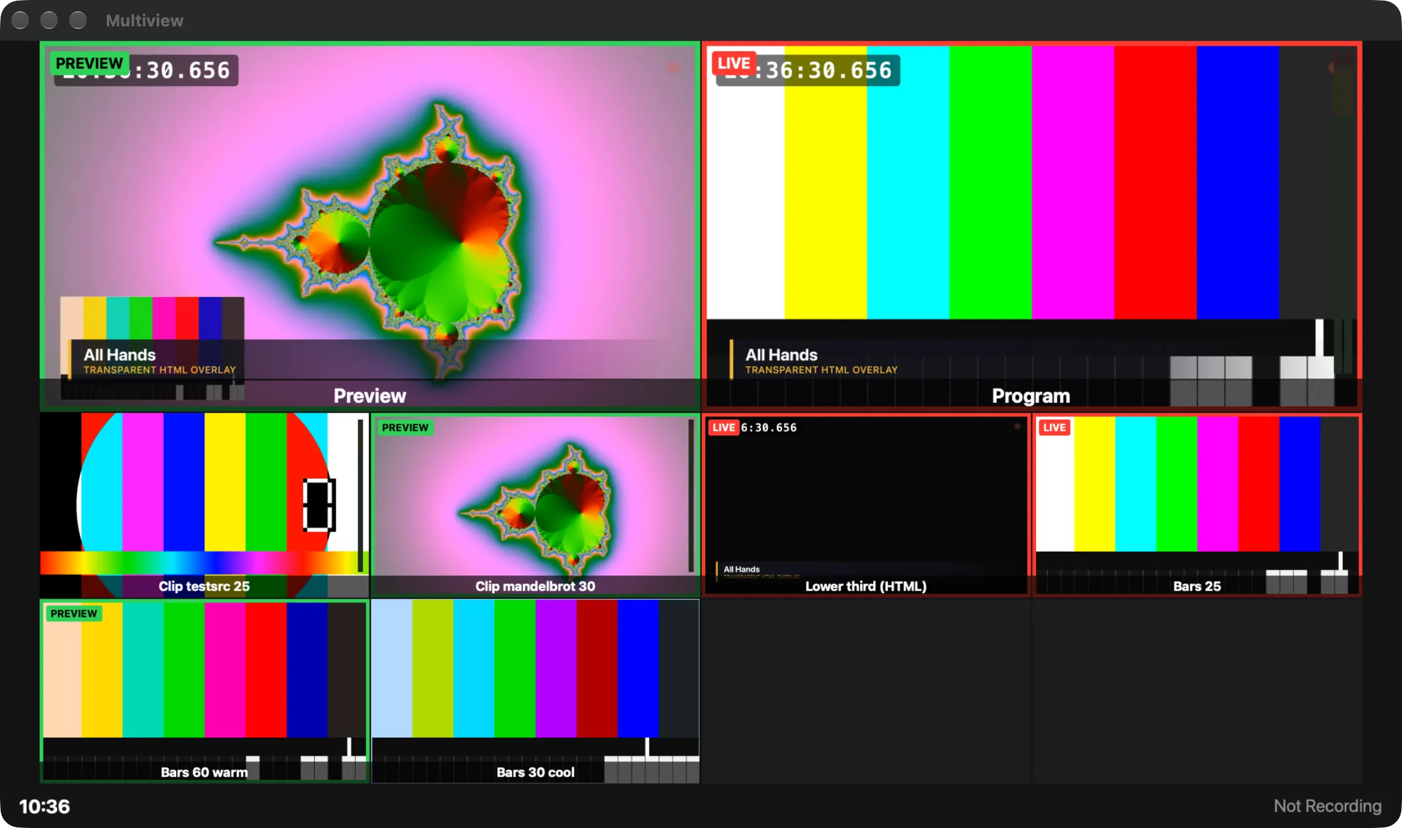
Task: Click the Clip mandelbrot 30 source tile
Action: pyautogui.click(x=535, y=505)
